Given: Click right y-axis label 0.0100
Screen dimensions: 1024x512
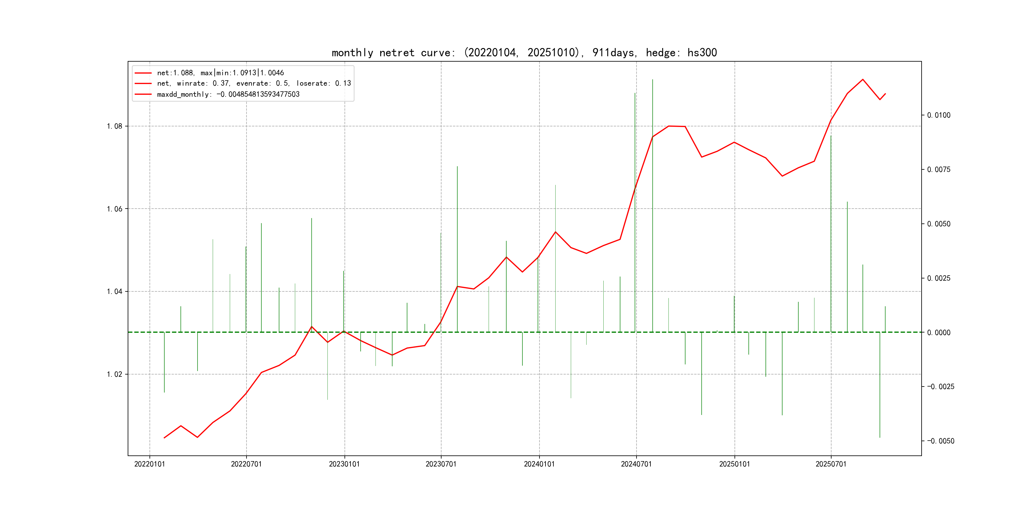Looking at the screenshot, I should [939, 115].
